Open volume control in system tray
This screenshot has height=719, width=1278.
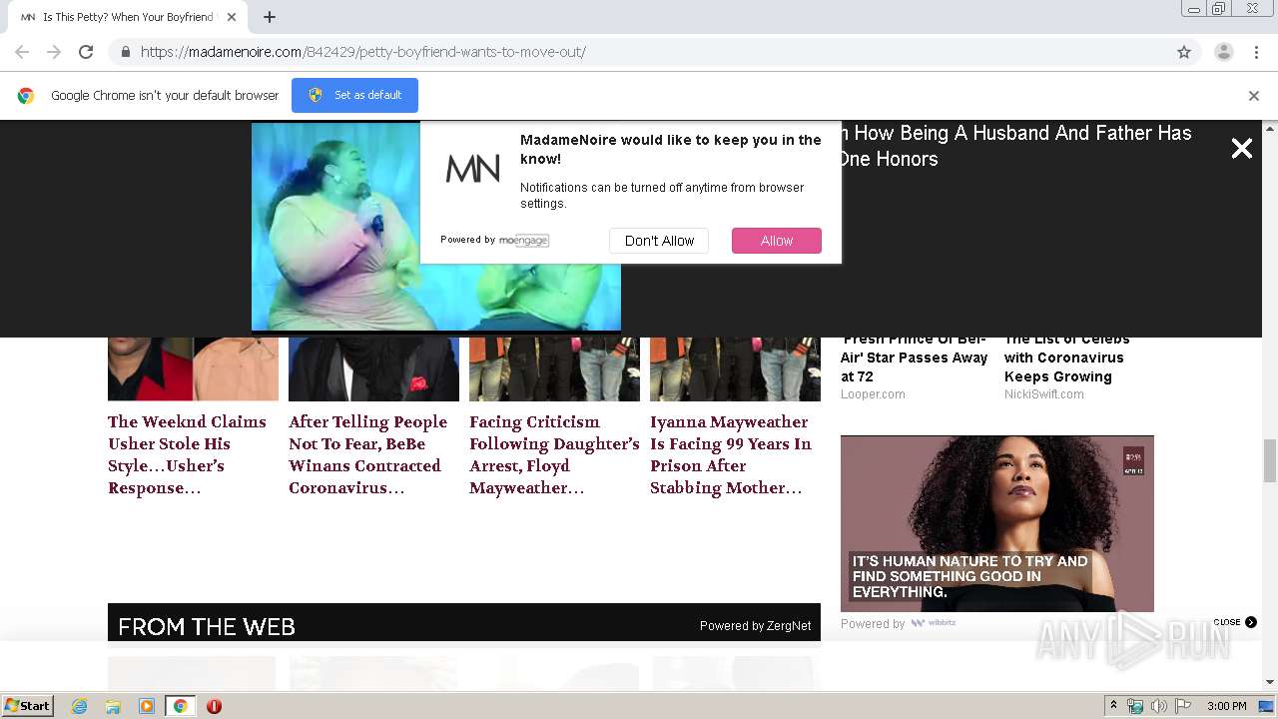1158,706
